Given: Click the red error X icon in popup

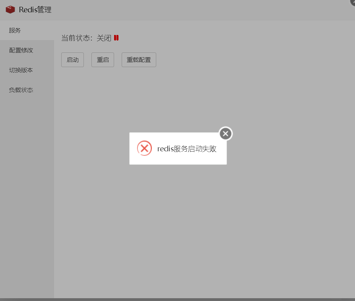Looking at the screenshot, I should [x=144, y=149].
